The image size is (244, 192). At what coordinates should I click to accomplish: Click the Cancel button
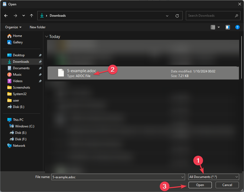point(227,185)
